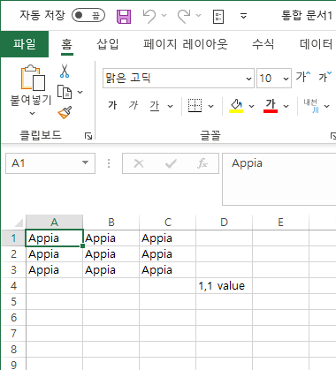This screenshot has width=336, height=370.
Task: Select cell C1 containing Appia
Action: [168, 238]
